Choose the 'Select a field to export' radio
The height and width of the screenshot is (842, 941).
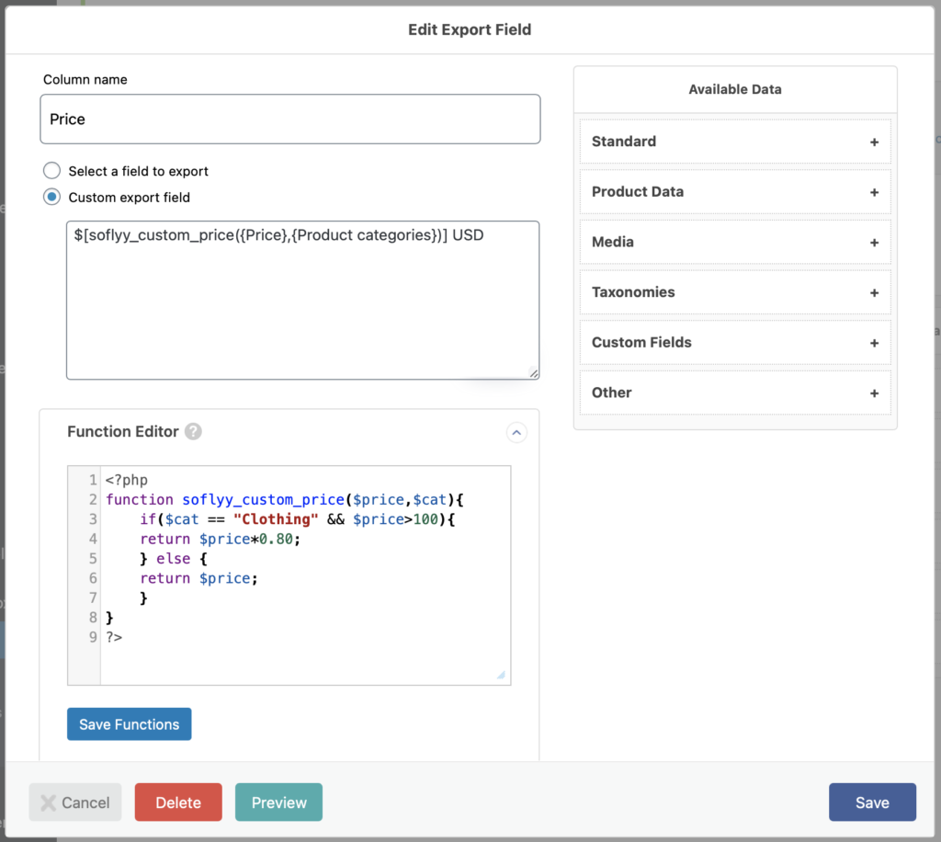[x=52, y=171]
